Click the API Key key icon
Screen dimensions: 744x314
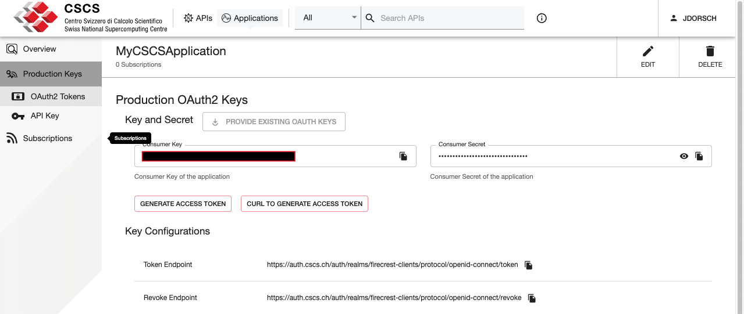pos(18,116)
